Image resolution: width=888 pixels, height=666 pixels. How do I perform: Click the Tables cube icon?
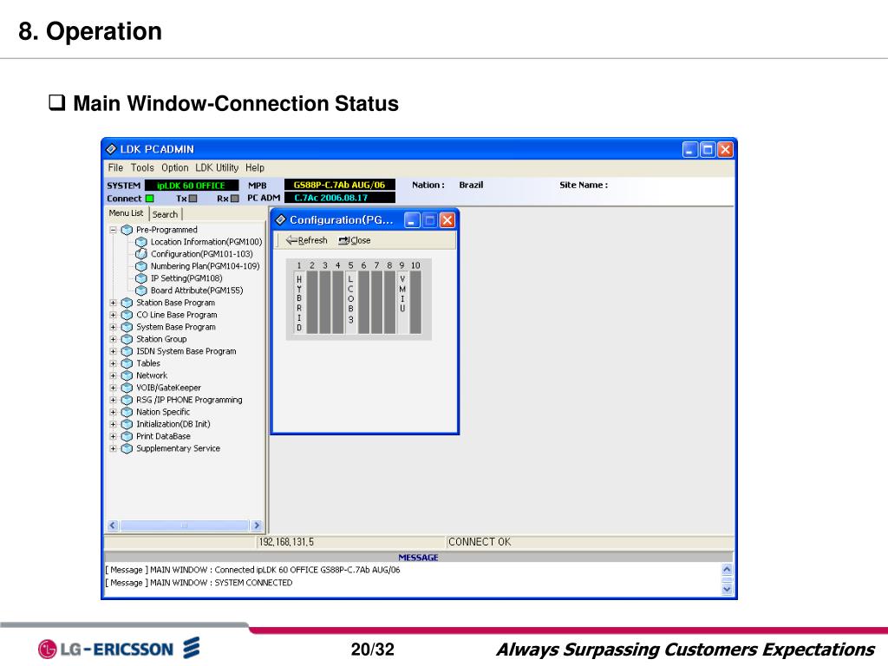(127, 363)
